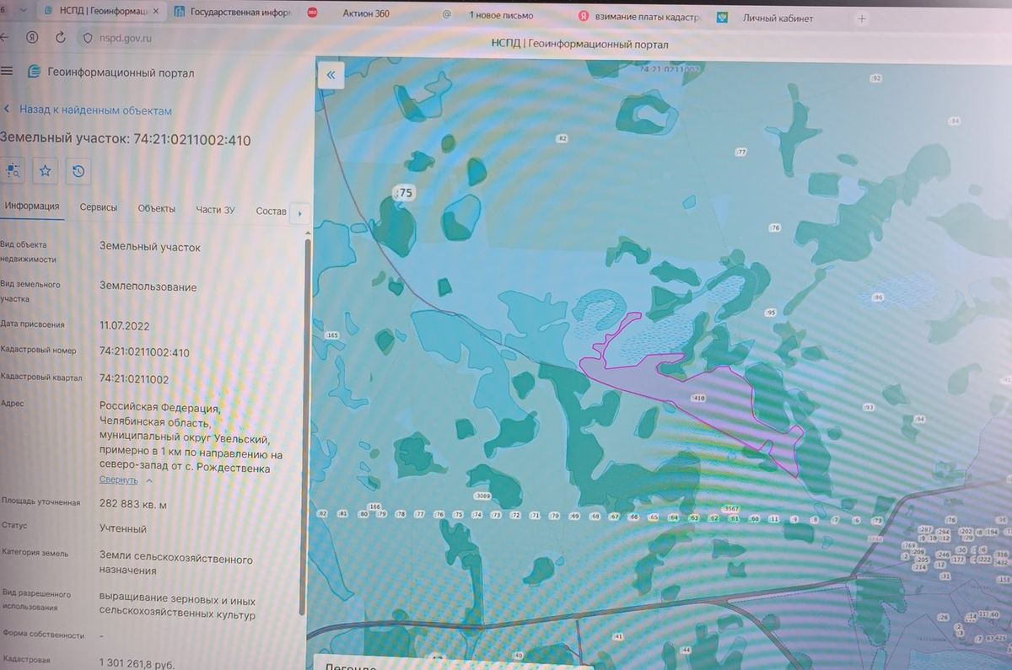
Task: Reload the nspd.gov.ru page
Action: [x=60, y=38]
